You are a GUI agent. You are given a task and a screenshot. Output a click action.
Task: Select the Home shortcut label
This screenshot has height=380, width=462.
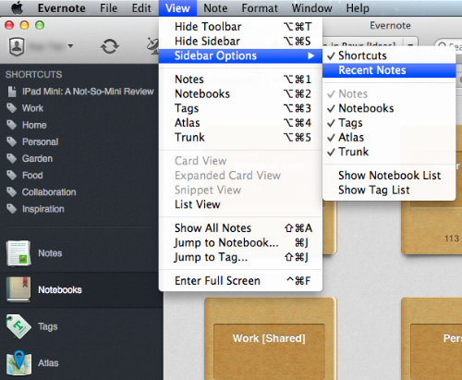click(34, 125)
